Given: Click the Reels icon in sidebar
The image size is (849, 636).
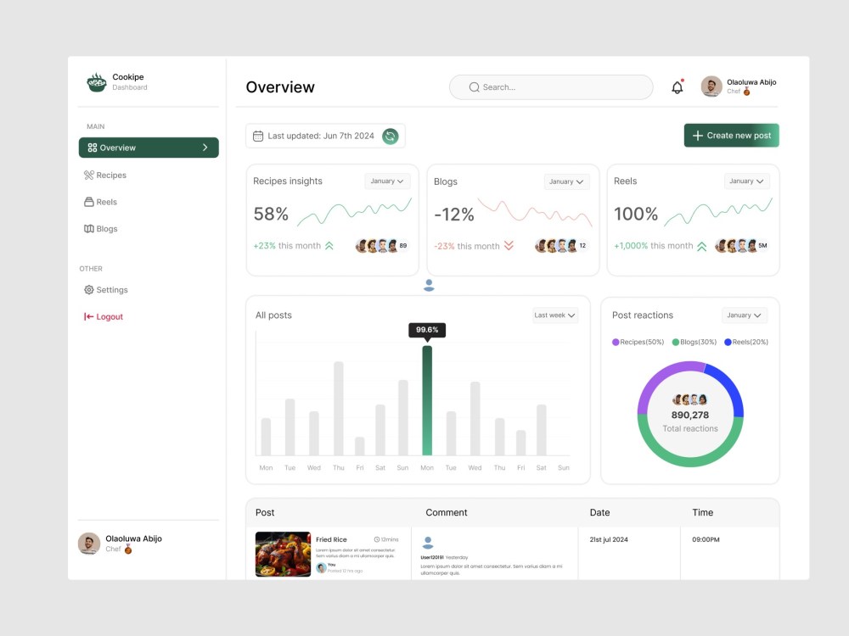Looking at the screenshot, I should (x=89, y=202).
